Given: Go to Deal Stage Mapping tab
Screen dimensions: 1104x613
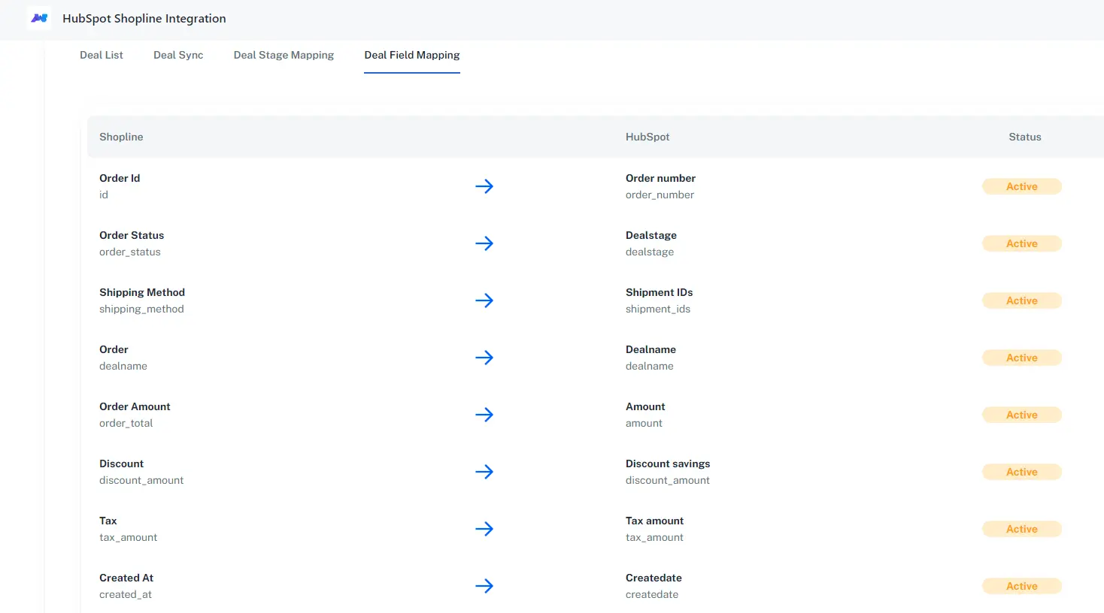Looking at the screenshot, I should pos(284,55).
